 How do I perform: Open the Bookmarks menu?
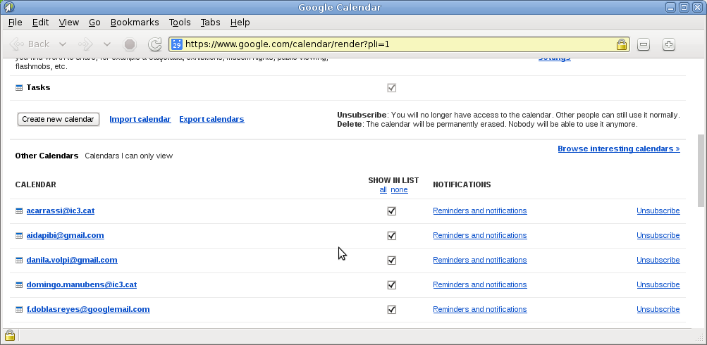(135, 22)
